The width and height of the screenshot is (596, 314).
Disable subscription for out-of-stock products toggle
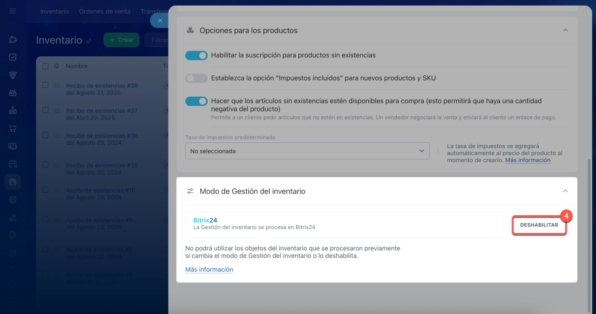pos(196,55)
